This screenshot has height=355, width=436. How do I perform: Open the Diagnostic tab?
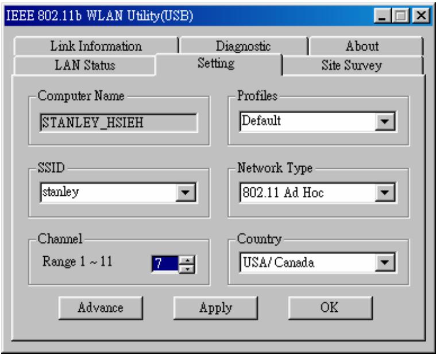point(244,46)
